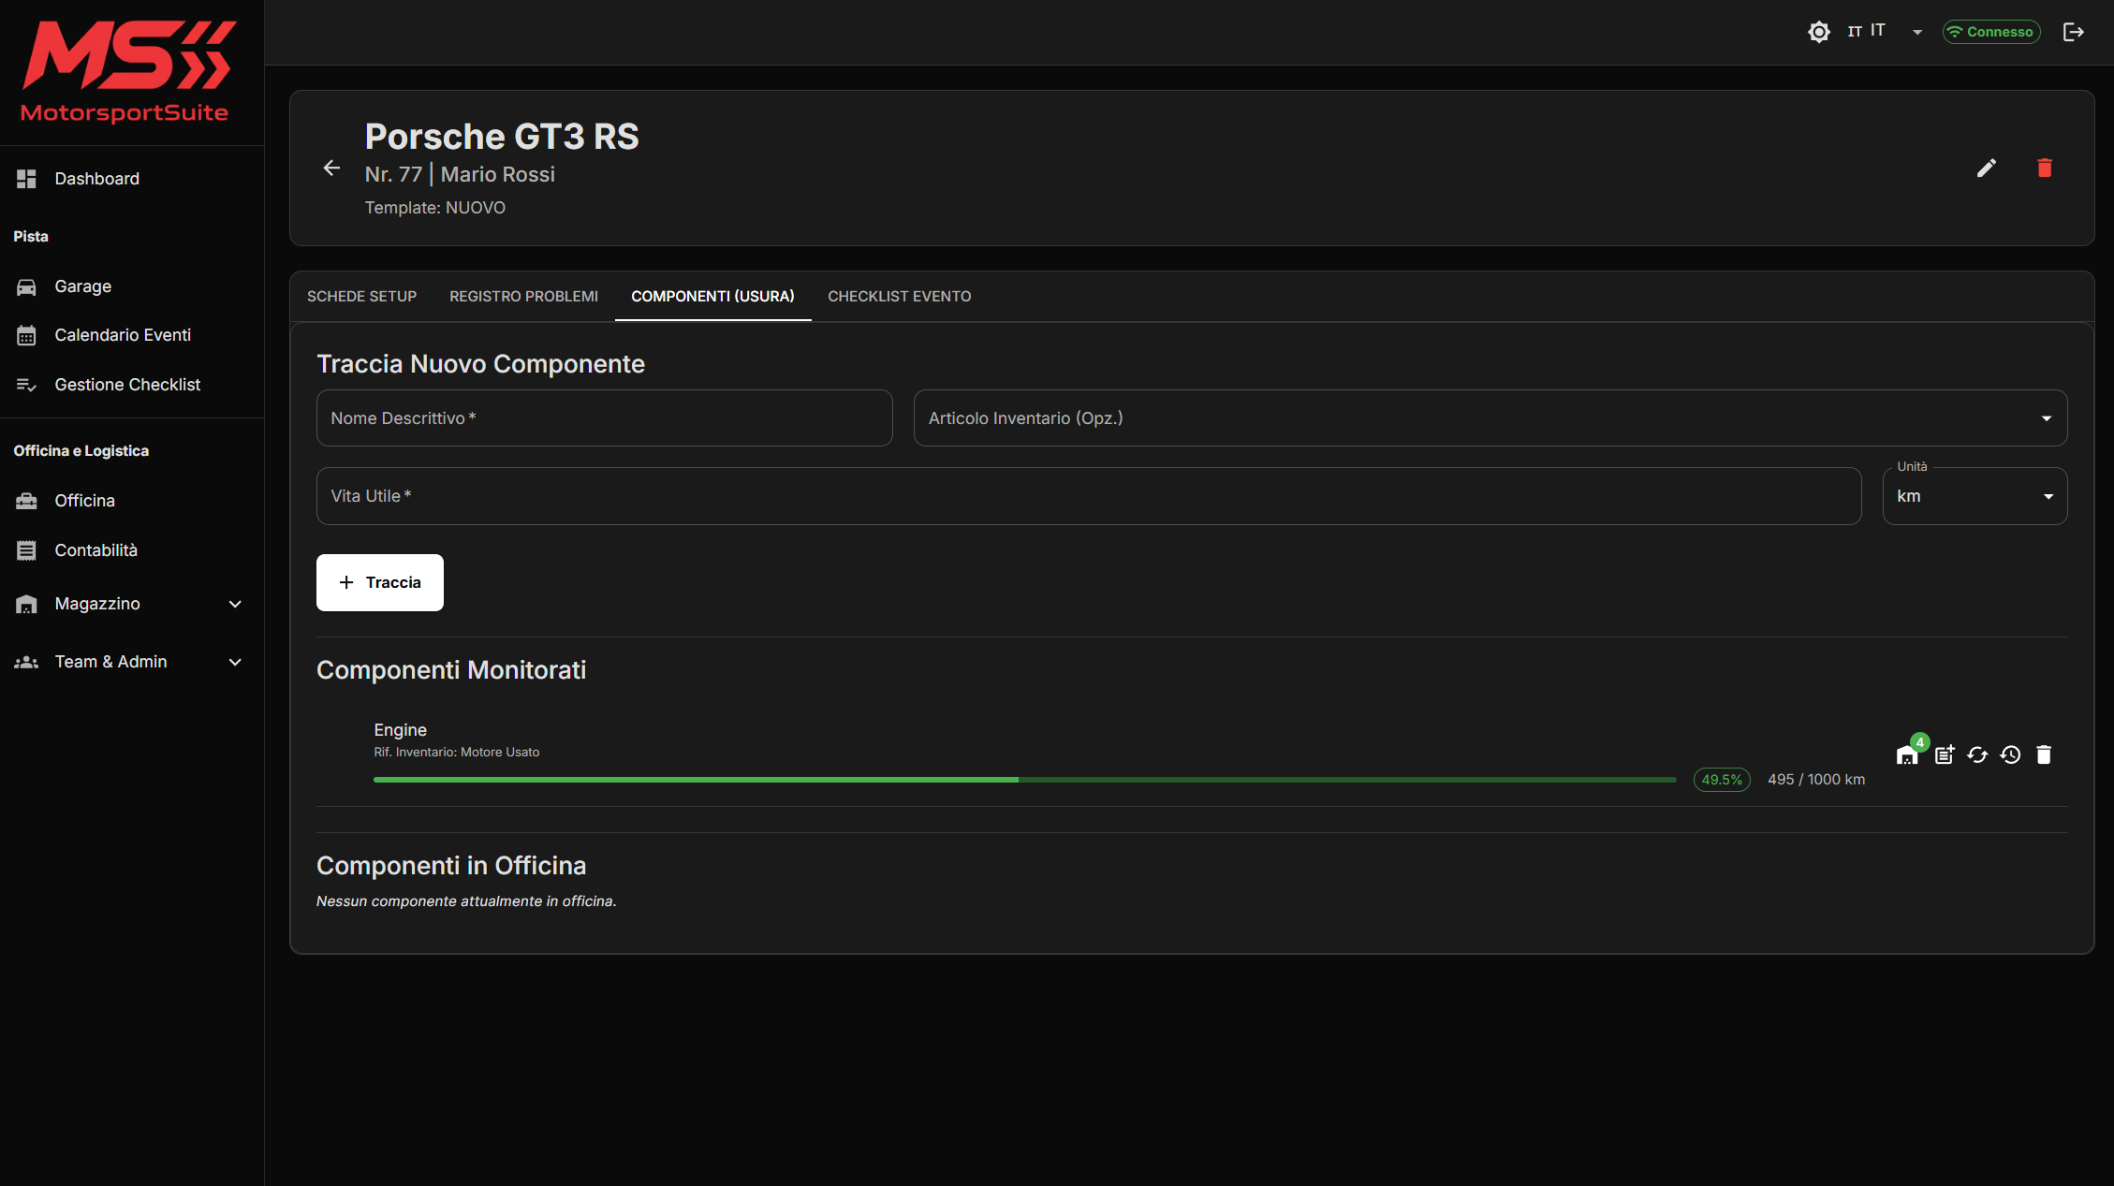
Task: Go back using the left arrow icon
Action: pyautogui.click(x=331, y=168)
